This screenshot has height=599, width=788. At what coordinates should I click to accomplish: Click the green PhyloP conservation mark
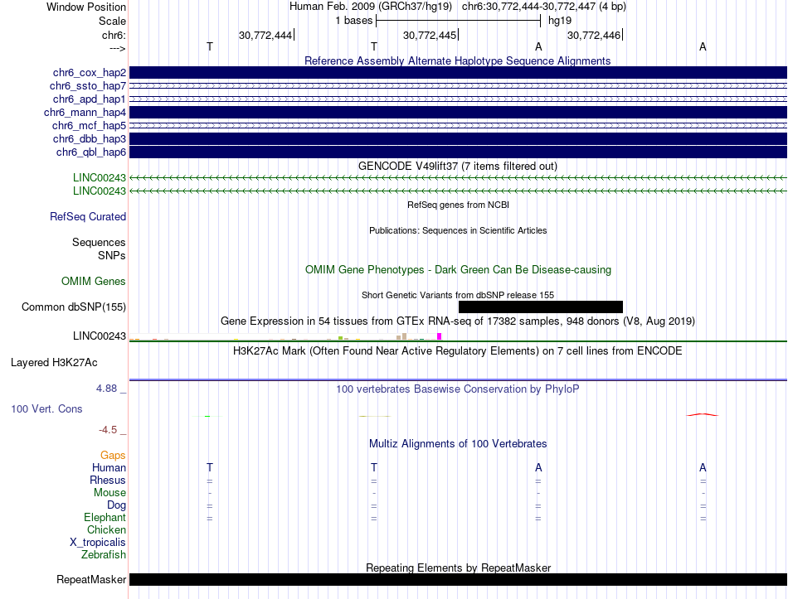point(207,416)
